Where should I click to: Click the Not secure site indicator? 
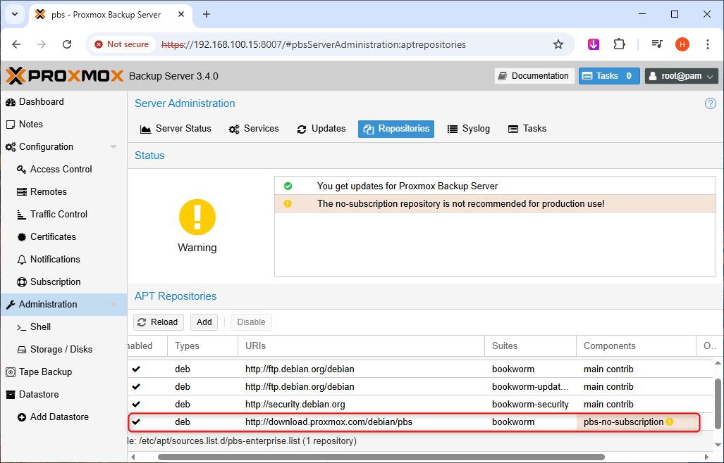[122, 45]
